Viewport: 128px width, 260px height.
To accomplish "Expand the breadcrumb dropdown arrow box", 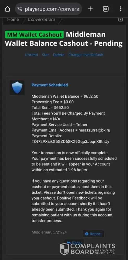I will [120, 19].
